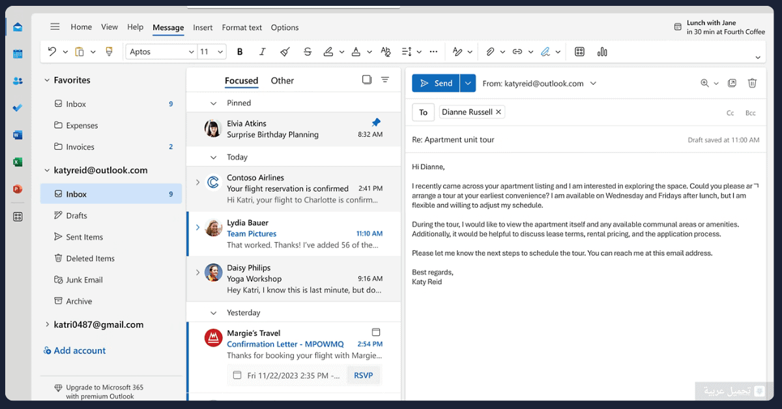Click the Add account link
Screen dimensions: 782x409
tap(74, 350)
